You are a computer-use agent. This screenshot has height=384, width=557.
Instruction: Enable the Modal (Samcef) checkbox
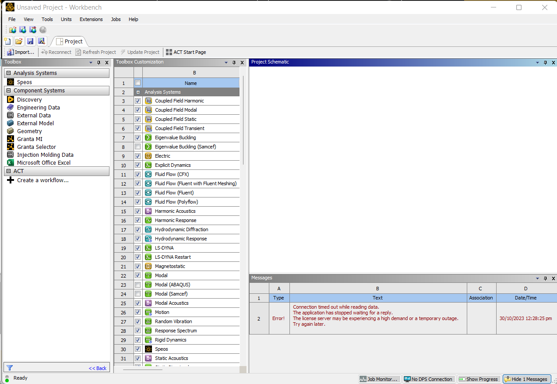pos(138,294)
